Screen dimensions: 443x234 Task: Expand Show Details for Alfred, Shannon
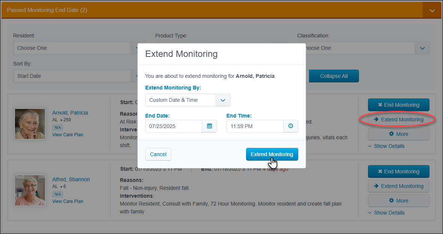[386, 213]
